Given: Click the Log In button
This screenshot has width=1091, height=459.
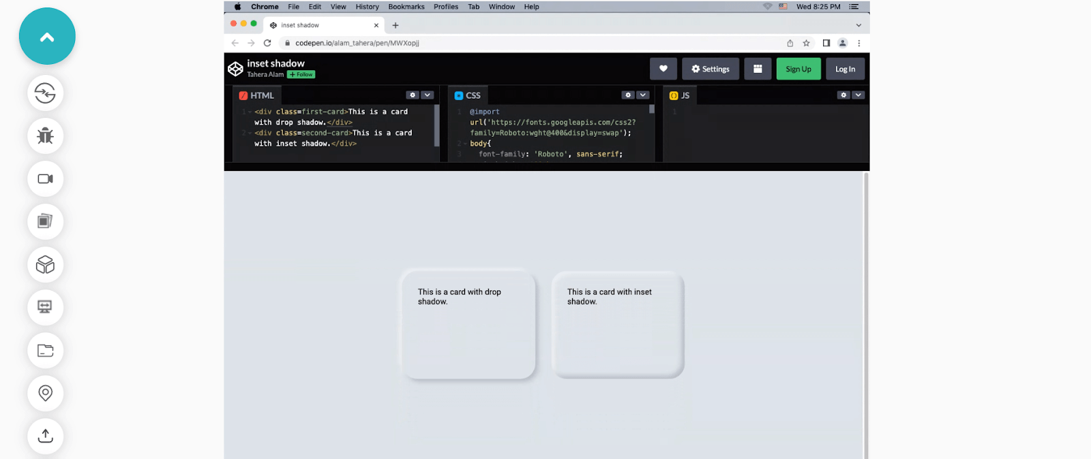Looking at the screenshot, I should tap(845, 69).
